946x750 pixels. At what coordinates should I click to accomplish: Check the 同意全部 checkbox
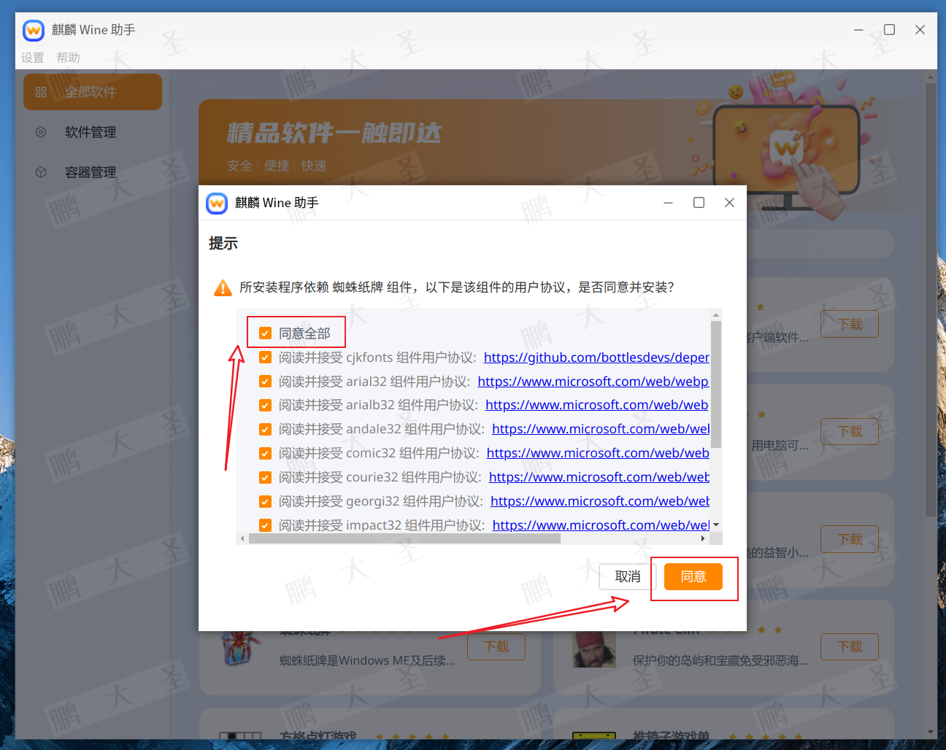265,333
